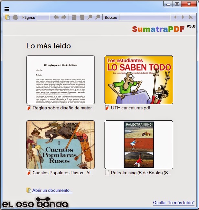Find previous search match arrow
The width and height of the screenshot is (199, 210).
(x=175, y=17)
